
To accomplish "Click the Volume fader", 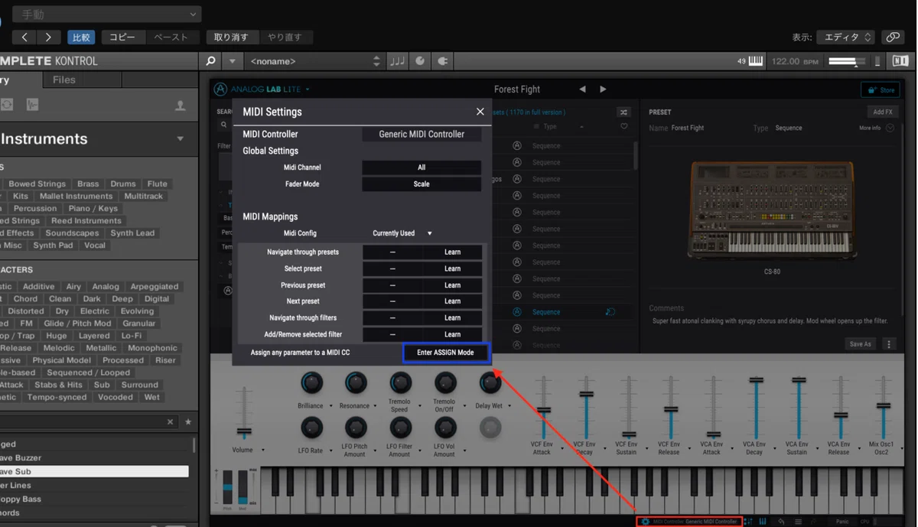I will pyautogui.click(x=244, y=430).
